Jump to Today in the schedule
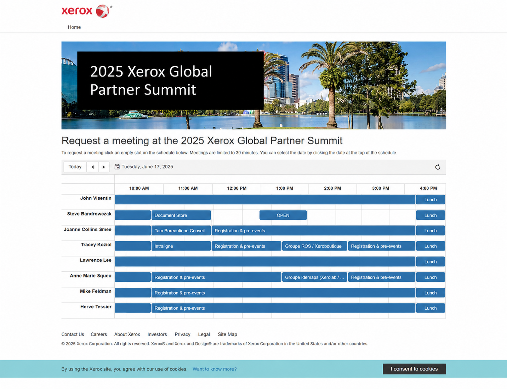The height and width of the screenshot is (389, 507). (x=75, y=167)
